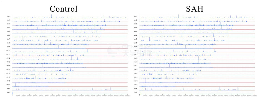Select chr12 label in Control panel
The height and width of the screenshot is (101, 262).
click(x=9, y=58)
